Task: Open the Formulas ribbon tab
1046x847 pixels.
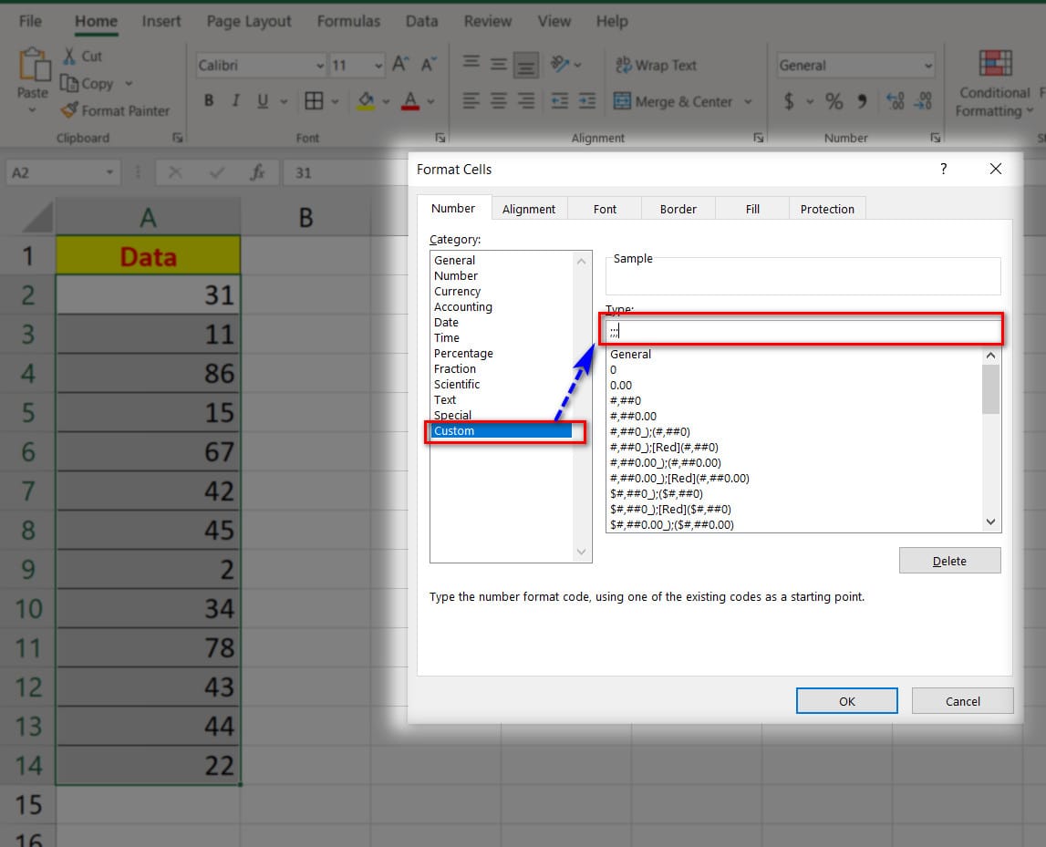Action: click(x=348, y=20)
